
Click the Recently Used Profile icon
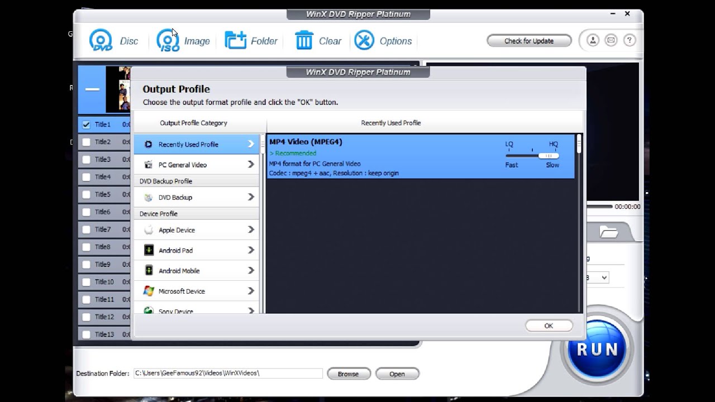coord(148,144)
